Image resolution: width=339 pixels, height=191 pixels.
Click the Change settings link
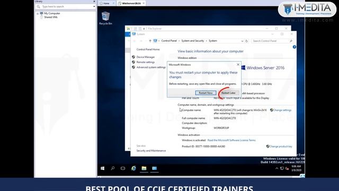coord(282,110)
